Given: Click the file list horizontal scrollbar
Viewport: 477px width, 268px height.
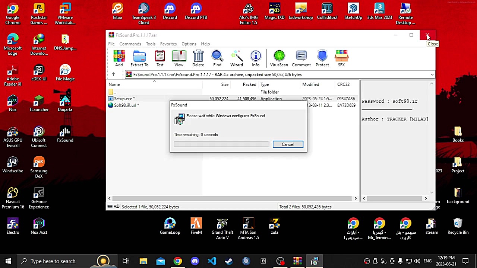Looking at the screenshot, I should pos(233,198).
